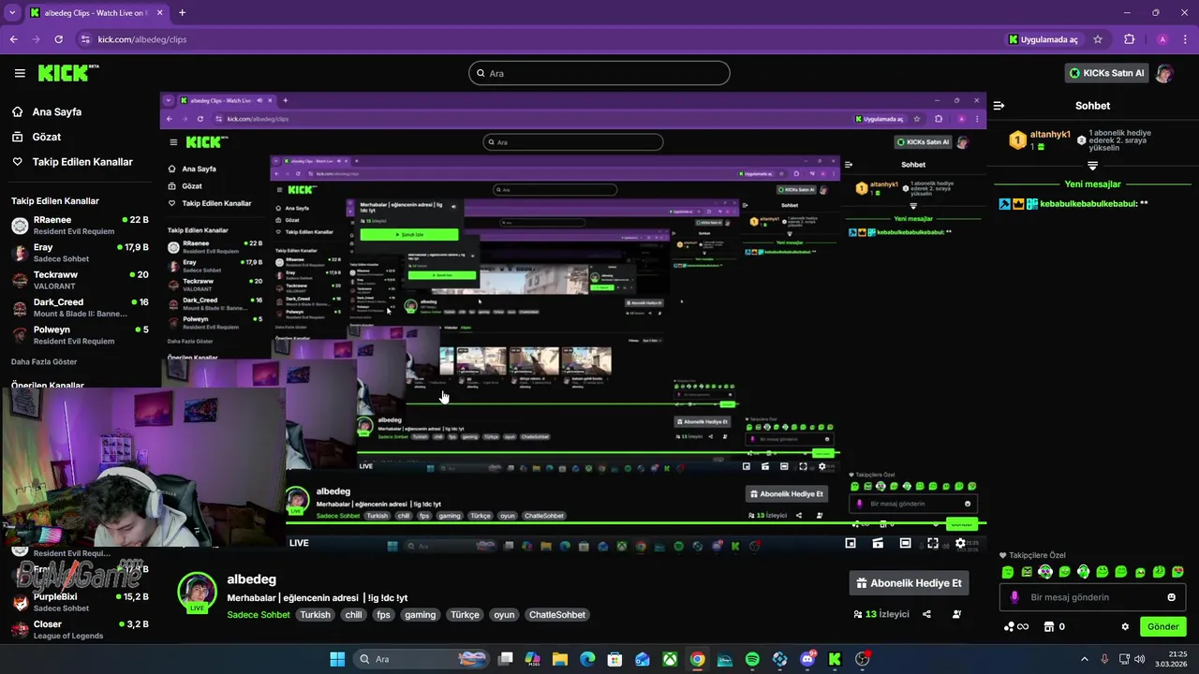Create a clip from stream

pyautogui.click(x=878, y=543)
